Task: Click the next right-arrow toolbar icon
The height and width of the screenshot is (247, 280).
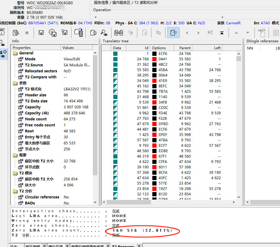Action: [x=198, y=33]
